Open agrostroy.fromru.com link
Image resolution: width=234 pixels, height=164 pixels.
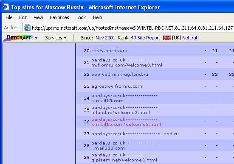point(117,86)
